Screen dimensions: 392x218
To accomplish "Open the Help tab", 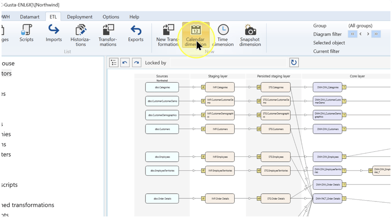I will point(134,17).
